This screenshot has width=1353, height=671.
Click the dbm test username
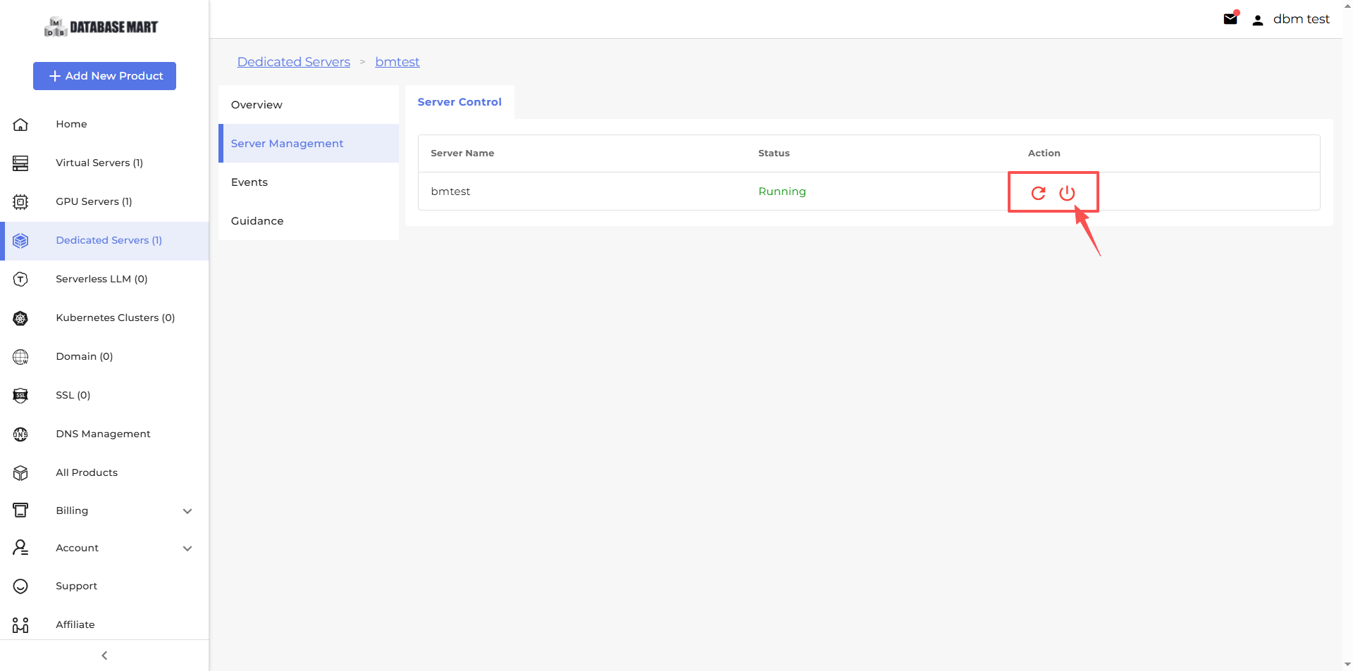point(1301,19)
